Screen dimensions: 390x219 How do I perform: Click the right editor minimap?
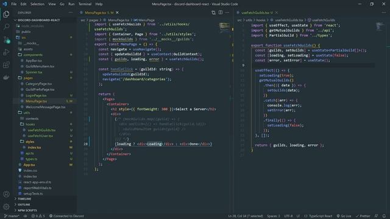click(x=380, y=27)
